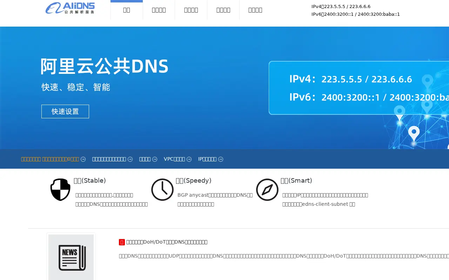449x280 pixels.
Task: Click the NEWS newspaper thumbnail
Action: point(71,257)
